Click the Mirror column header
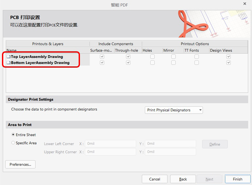Image resolution: width=252 pixels, height=185 pixels. point(173,50)
